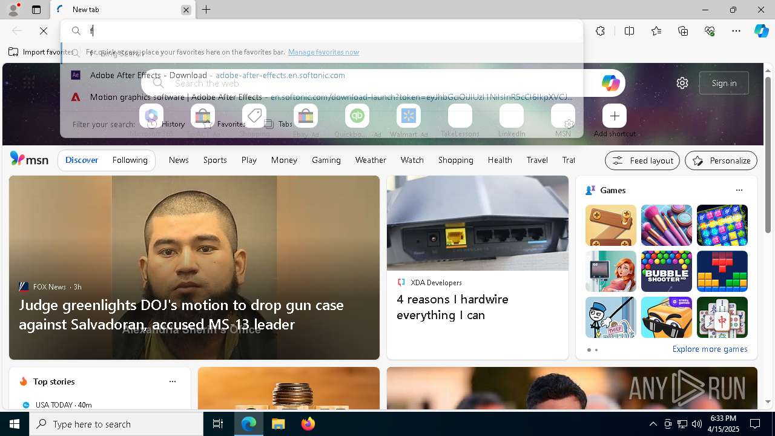Open the Gaming category
775x436 pixels.
tap(326, 160)
